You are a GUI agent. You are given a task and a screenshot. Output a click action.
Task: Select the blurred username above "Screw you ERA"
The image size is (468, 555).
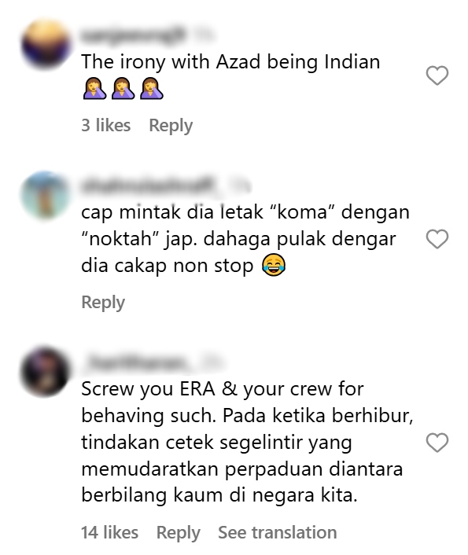136,362
